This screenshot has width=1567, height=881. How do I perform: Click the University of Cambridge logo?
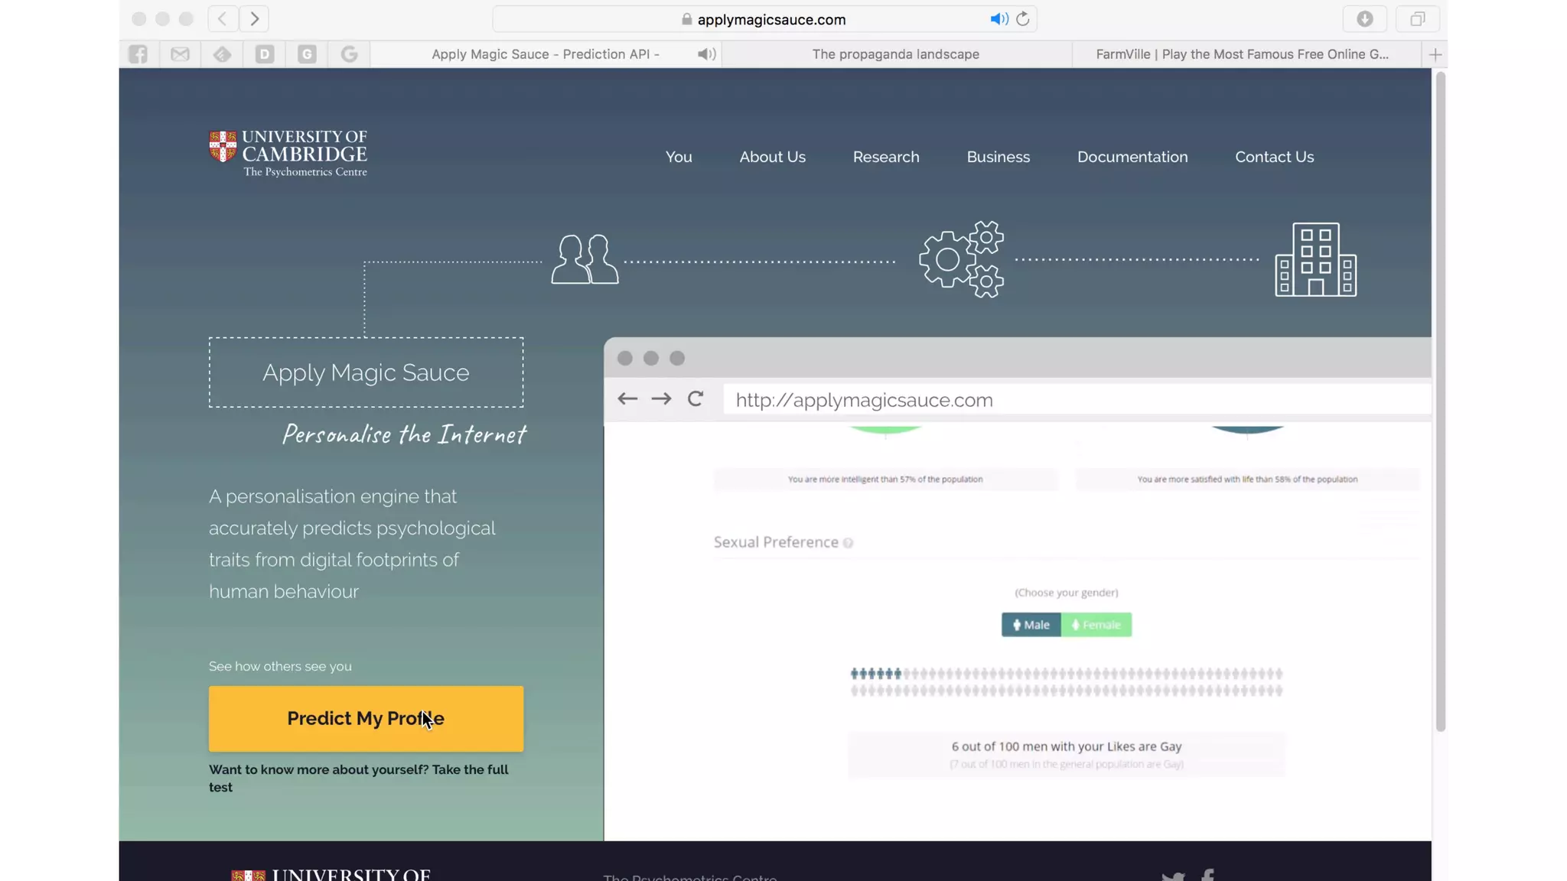click(x=288, y=153)
